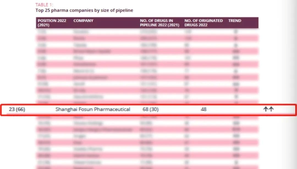The width and height of the screenshot is (297, 169).
Task: Click the TABLE 1: label
Action: coord(44,5)
